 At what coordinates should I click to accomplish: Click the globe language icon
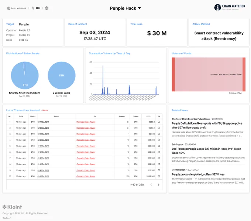pos(47,8)
